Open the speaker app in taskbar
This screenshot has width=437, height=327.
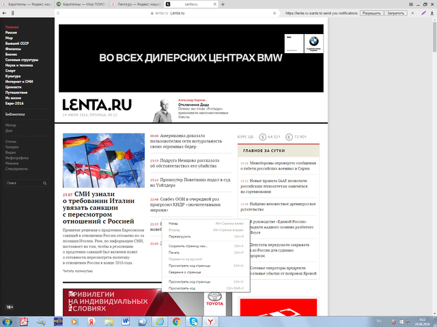point(143,322)
